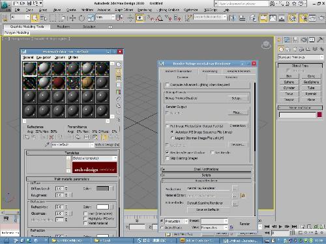
Task: Click the Mirror tool icon
Action: 232,18
